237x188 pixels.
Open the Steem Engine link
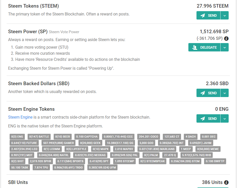20,117
